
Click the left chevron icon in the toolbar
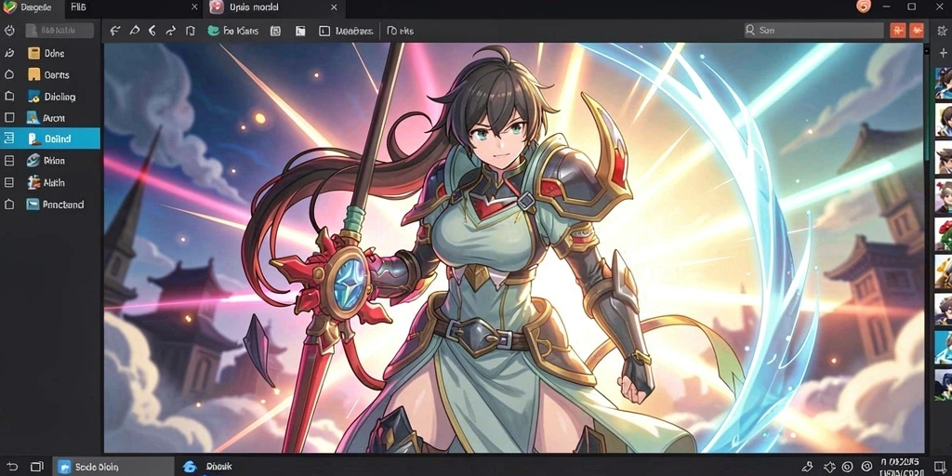coord(152,31)
